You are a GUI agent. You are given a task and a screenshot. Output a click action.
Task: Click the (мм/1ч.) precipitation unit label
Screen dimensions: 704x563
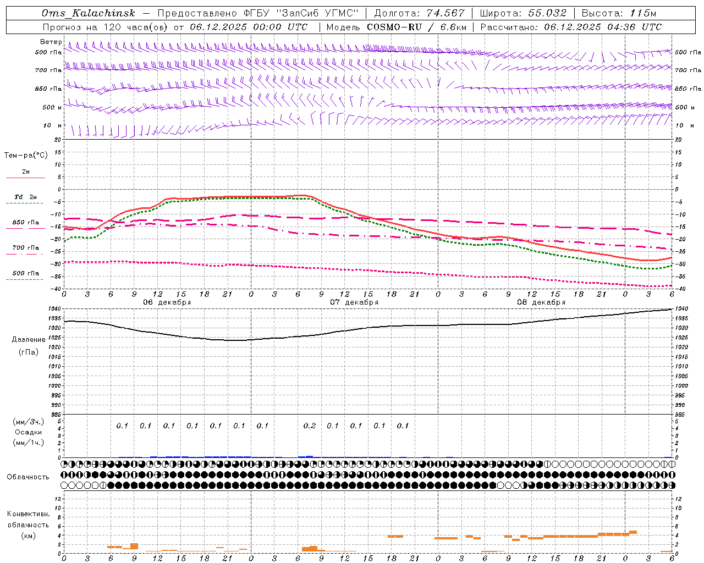tap(29, 443)
